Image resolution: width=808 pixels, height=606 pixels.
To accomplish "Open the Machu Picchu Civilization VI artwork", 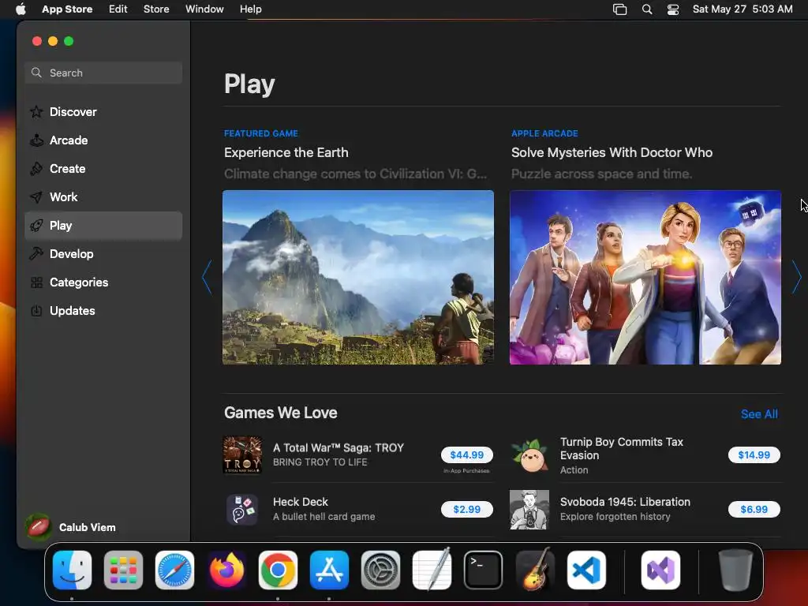I will click(358, 277).
